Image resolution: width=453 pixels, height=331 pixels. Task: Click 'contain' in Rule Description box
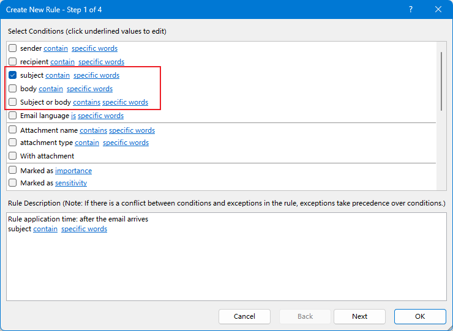(45, 229)
